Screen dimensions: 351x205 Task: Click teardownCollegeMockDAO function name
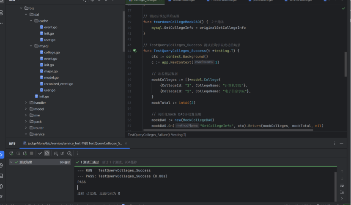click(x=176, y=22)
